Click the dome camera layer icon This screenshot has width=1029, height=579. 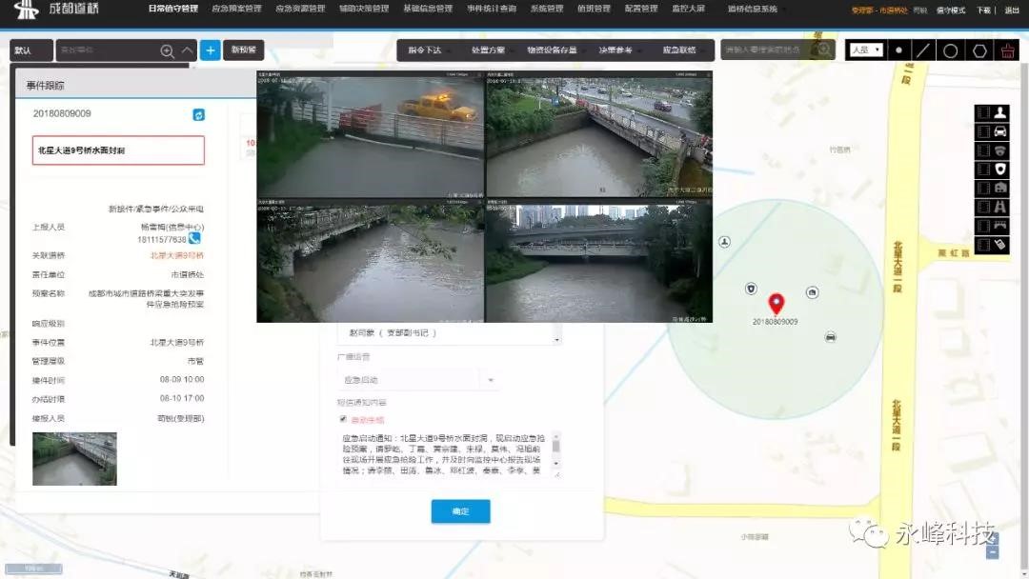click(x=1000, y=150)
